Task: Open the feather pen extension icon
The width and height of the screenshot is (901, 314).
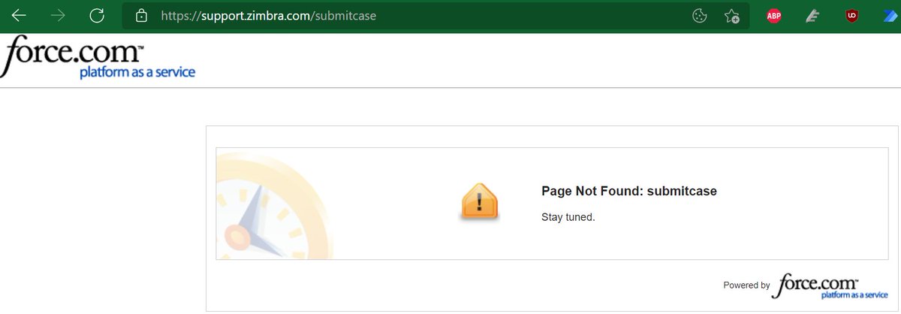Action: [812, 16]
